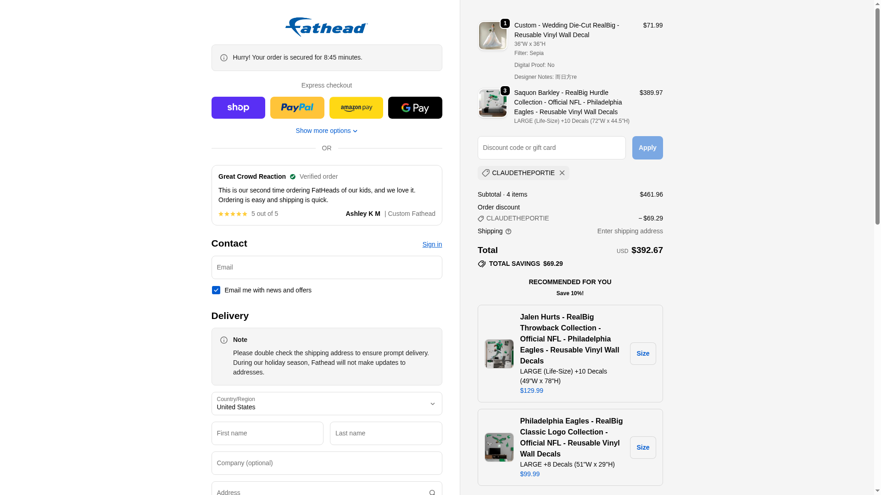This screenshot has height=495, width=881.
Task: Expand Show more options for checkout
Action: point(327,131)
